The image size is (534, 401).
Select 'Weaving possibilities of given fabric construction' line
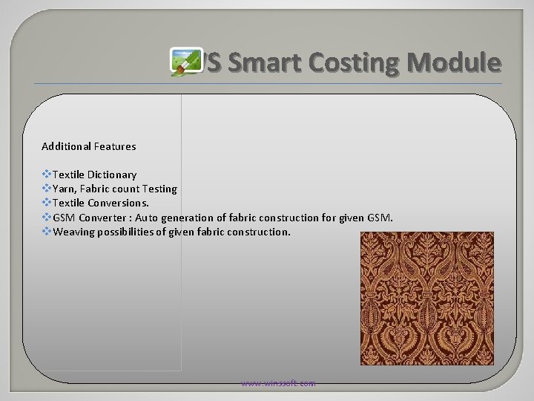coord(166,232)
